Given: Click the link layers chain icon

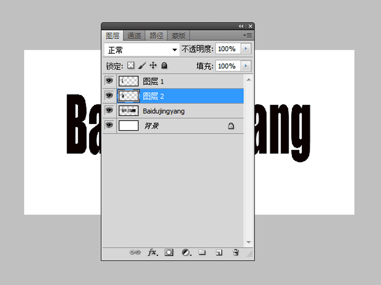Looking at the screenshot, I should click(x=135, y=252).
